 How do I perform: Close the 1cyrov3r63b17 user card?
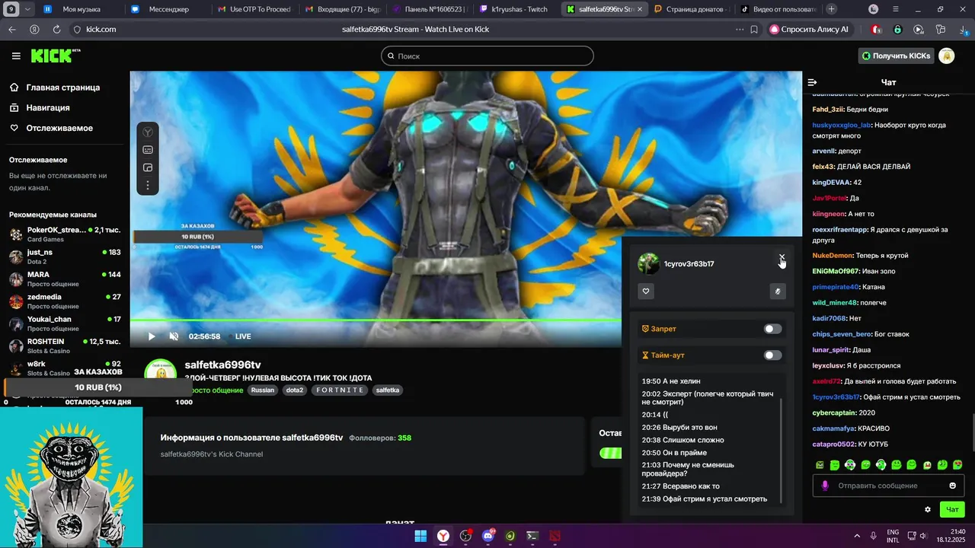click(782, 257)
